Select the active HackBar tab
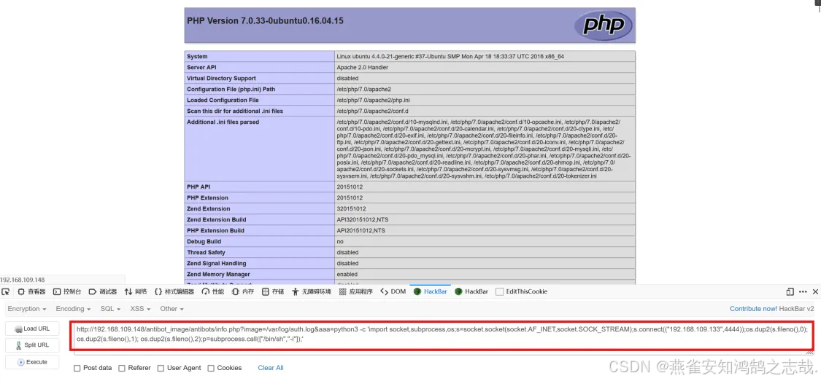 tap(430, 291)
